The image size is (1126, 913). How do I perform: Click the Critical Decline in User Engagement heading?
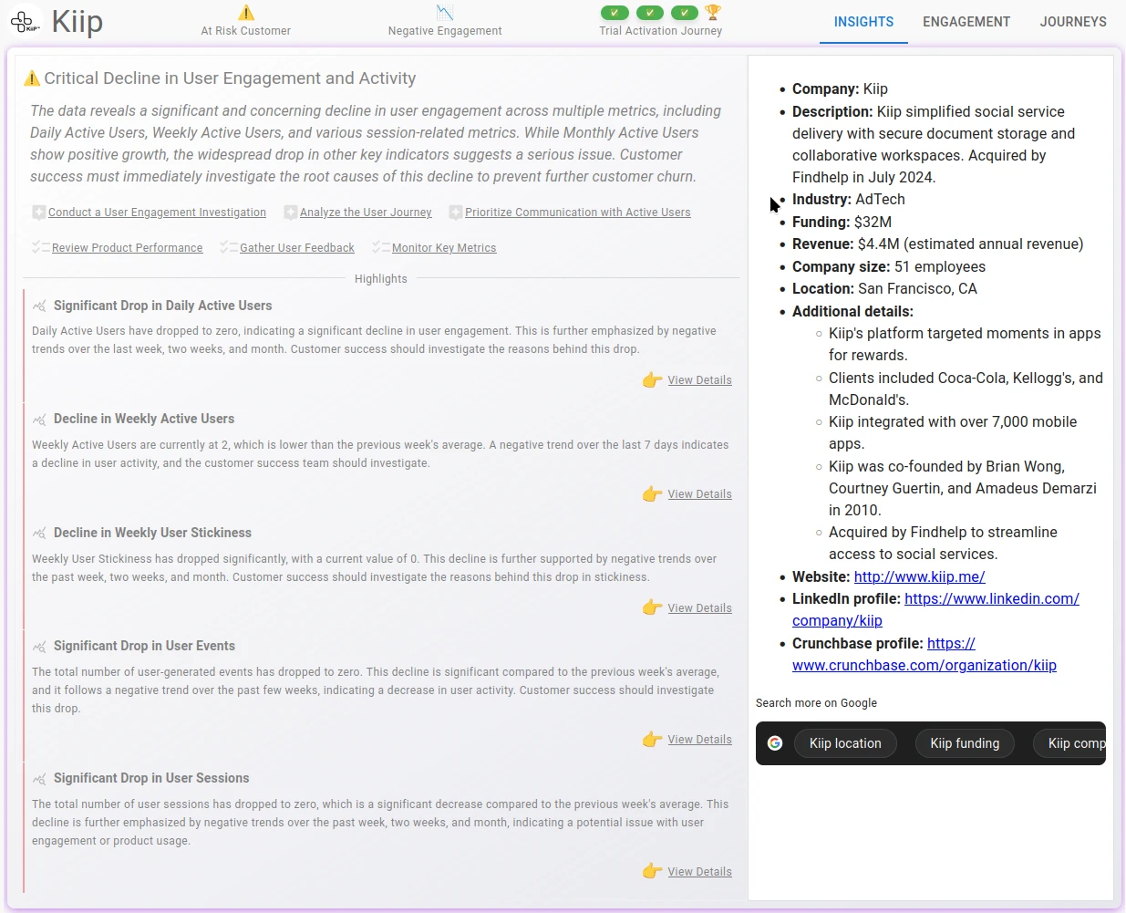230,78
